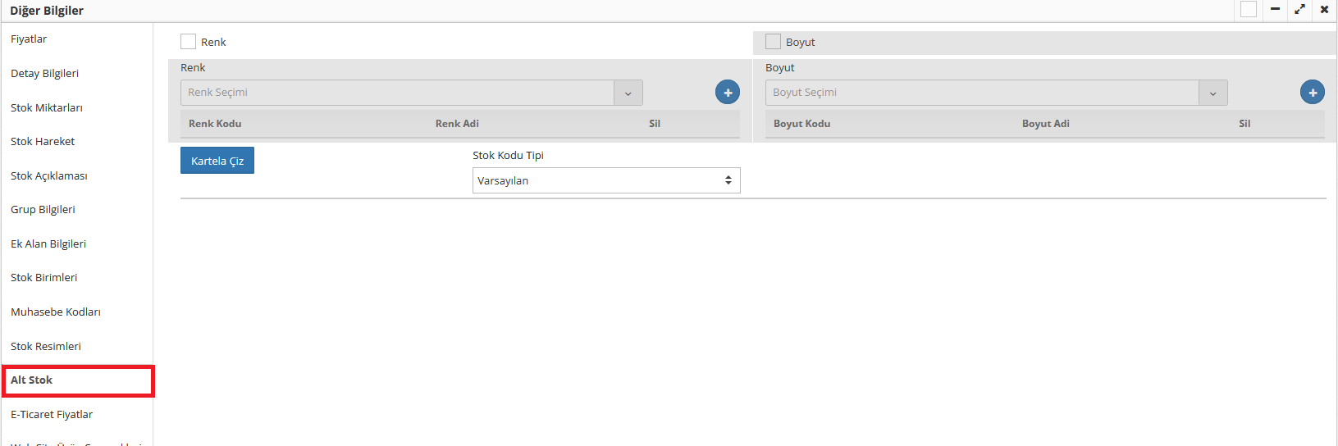The width and height of the screenshot is (1338, 446).
Task: Open the Muhasebe Kodları section
Action: point(56,312)
